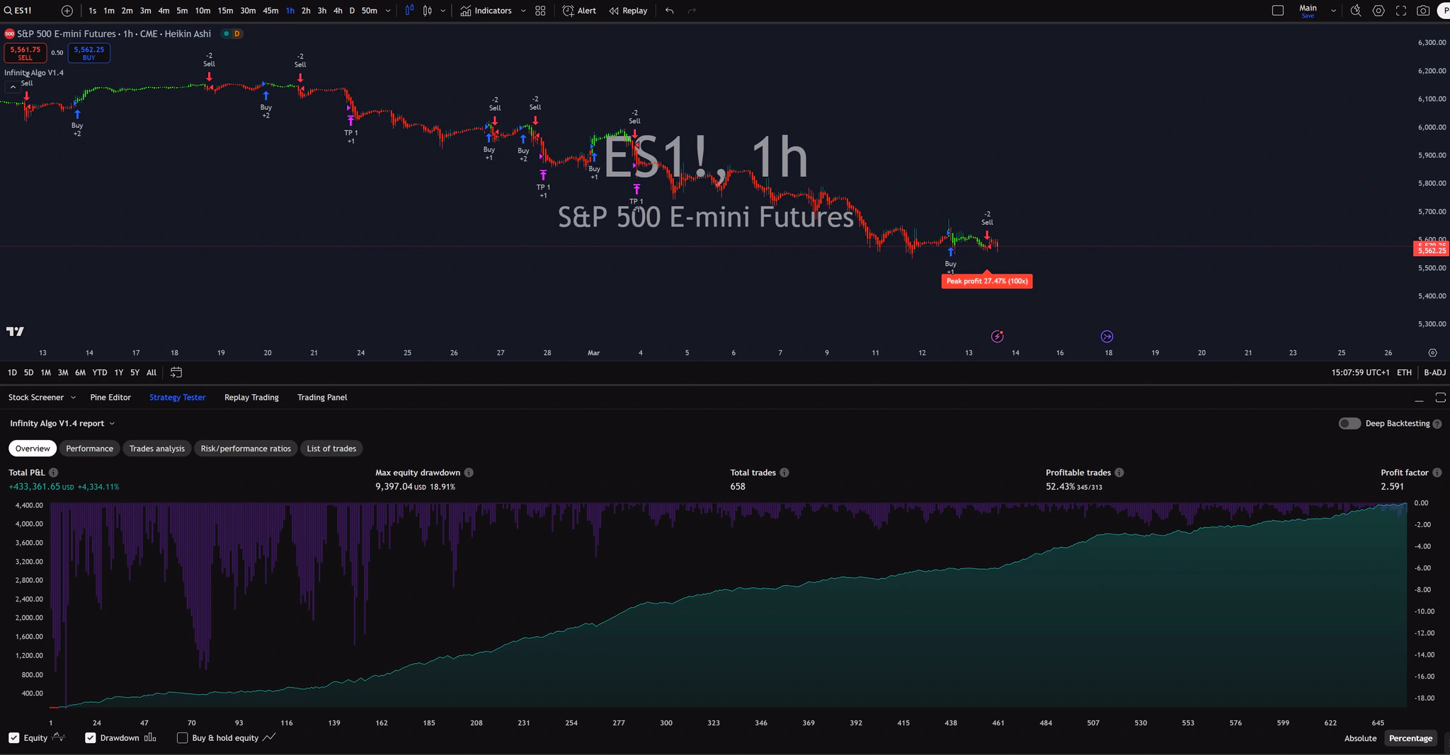
Task: Expand the timeframe dropdown next to 50m
Action: click(x=387, y=11)
